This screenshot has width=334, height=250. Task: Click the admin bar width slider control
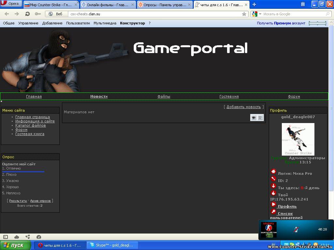tap(317, 23)
